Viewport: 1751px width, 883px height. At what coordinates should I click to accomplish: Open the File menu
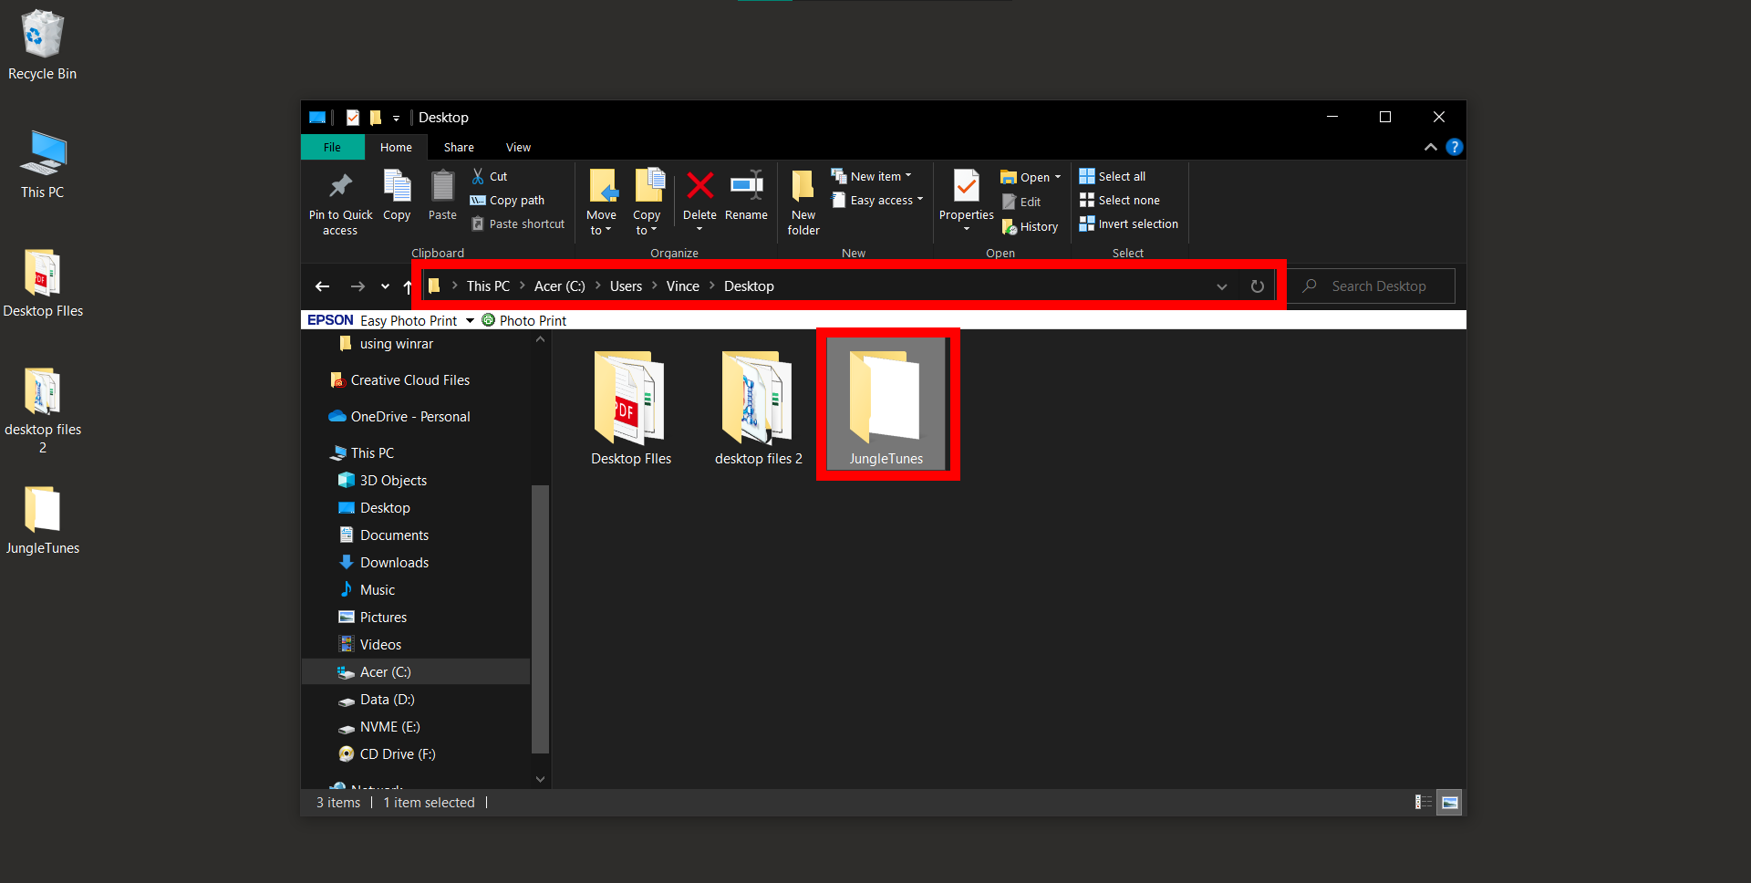coord(332,147)
